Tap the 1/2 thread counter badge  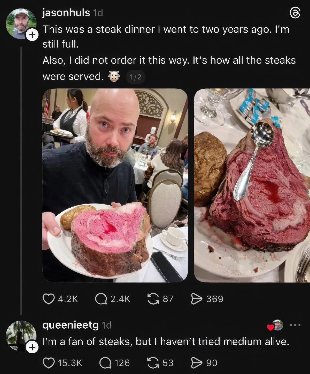(136, 77)
